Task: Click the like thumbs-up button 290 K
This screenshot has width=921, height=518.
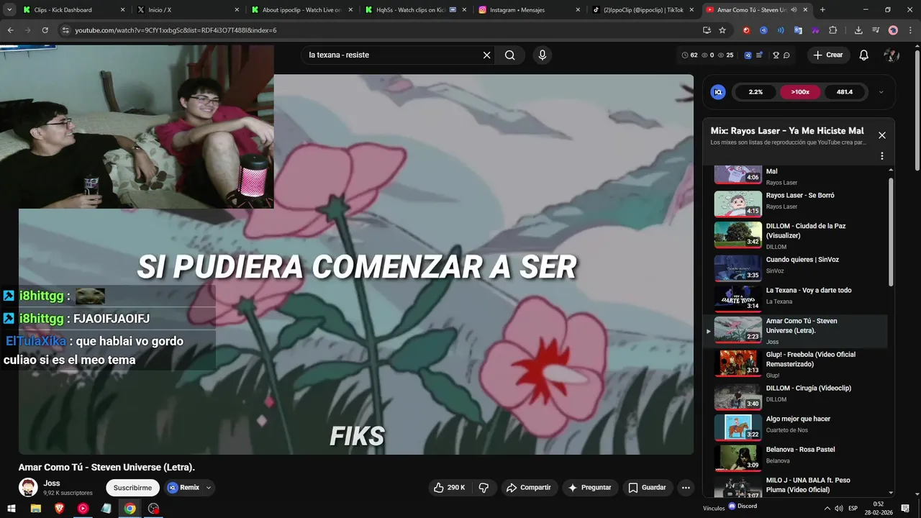Action: [450, 488]
